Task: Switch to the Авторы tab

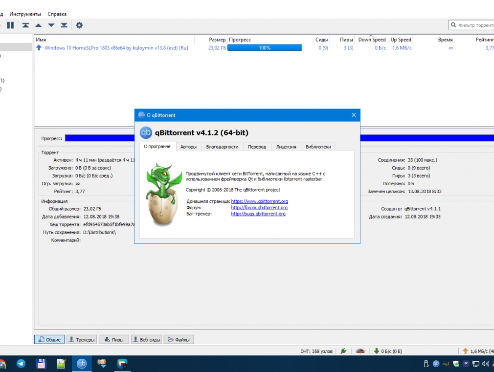Action: (x=188, y=147)
